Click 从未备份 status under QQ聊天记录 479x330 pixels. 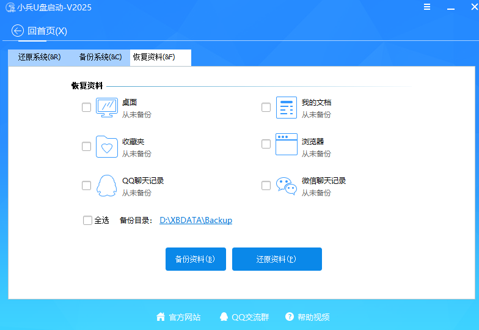pos(137,193)
